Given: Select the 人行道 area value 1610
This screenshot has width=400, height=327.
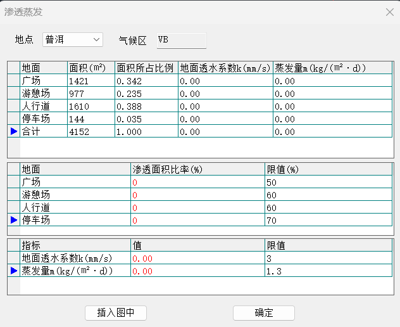Looking at the screenshot, I should pyautogui.click(x=91, y=106).
